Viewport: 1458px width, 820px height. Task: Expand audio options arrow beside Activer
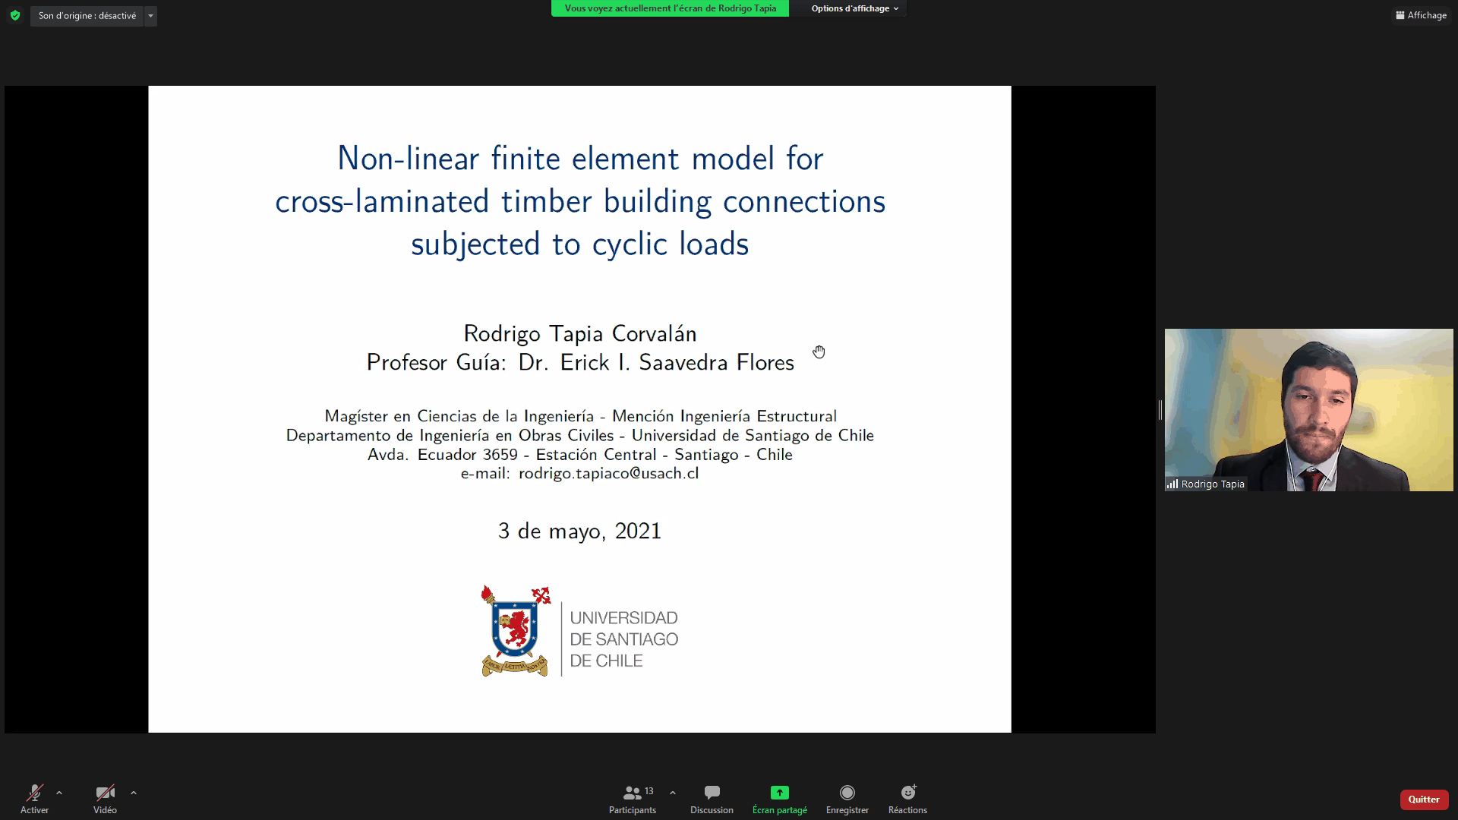pyautogui.click(x=59, y=793)
